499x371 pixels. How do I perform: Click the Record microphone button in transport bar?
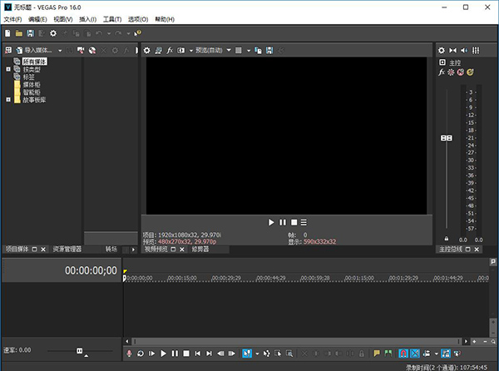point(130,354)
